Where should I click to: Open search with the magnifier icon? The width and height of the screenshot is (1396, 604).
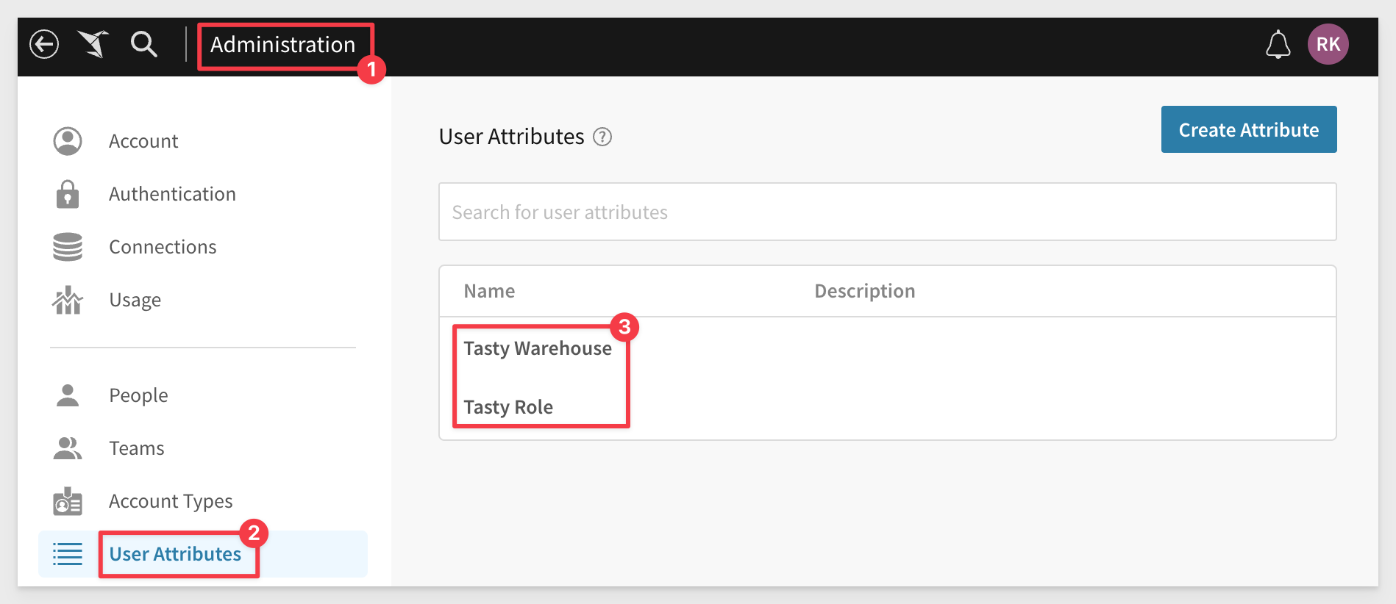[x=143, y=44]
